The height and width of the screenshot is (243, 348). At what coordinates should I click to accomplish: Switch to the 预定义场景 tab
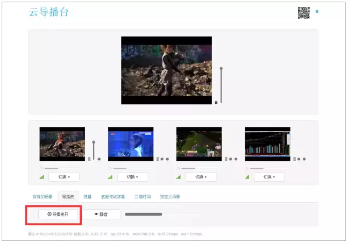pyautogui.click(x=170, y=197)
